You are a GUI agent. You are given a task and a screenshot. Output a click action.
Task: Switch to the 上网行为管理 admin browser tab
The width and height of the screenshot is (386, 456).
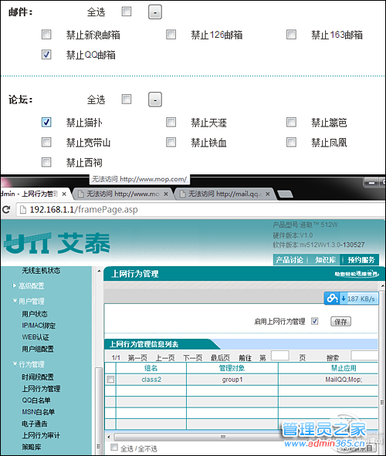[31, 194]
